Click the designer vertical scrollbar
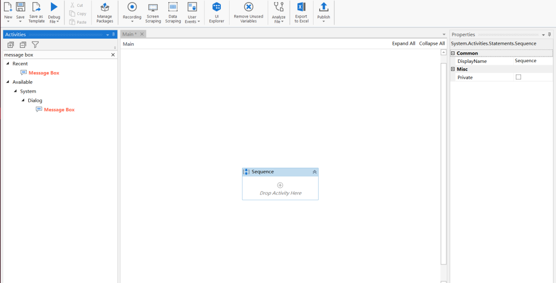Viewport: 556px width, 283px height. (443, 164)
